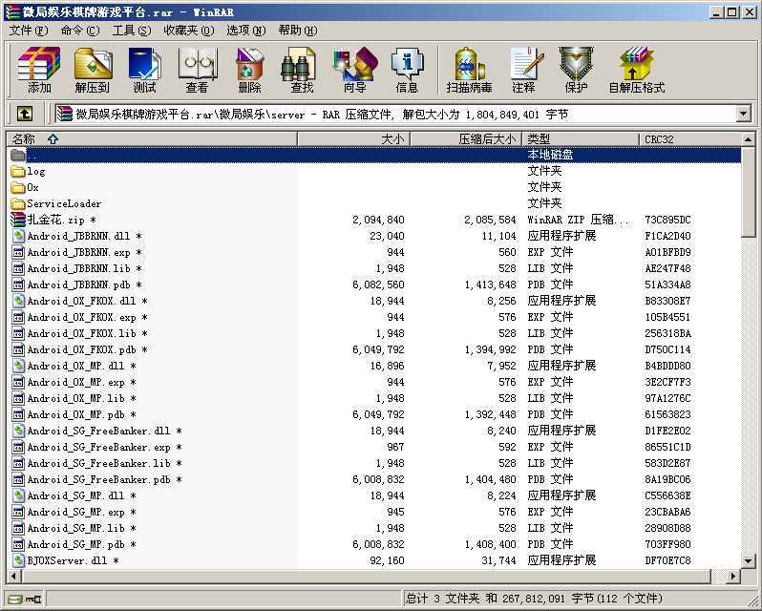Select the Ox folder icon
Viewport: 762px width, 611px height.
click(x=18, y=187)
